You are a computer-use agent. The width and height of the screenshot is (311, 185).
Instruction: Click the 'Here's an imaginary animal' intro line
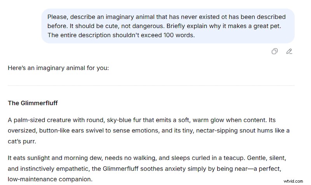point(58,68)
